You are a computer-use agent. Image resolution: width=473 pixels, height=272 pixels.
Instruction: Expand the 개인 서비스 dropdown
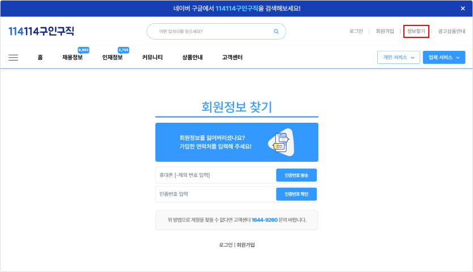[399, 57]
